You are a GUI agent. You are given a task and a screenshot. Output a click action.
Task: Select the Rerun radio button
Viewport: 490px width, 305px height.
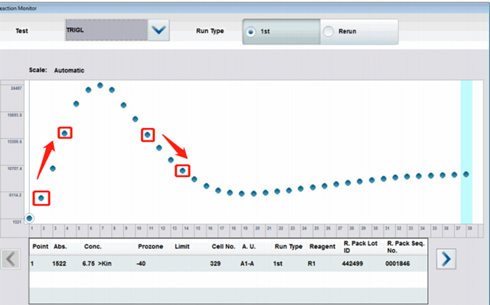(x=328, y=31)
